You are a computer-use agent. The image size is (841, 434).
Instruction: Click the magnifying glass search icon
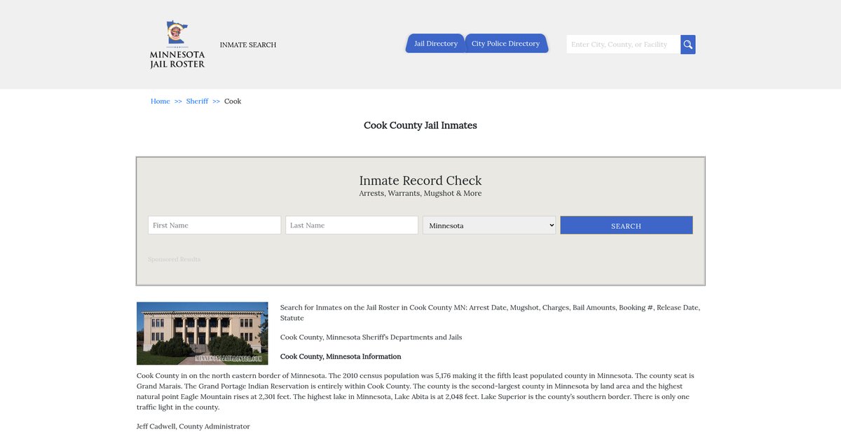tap(688, 45)
